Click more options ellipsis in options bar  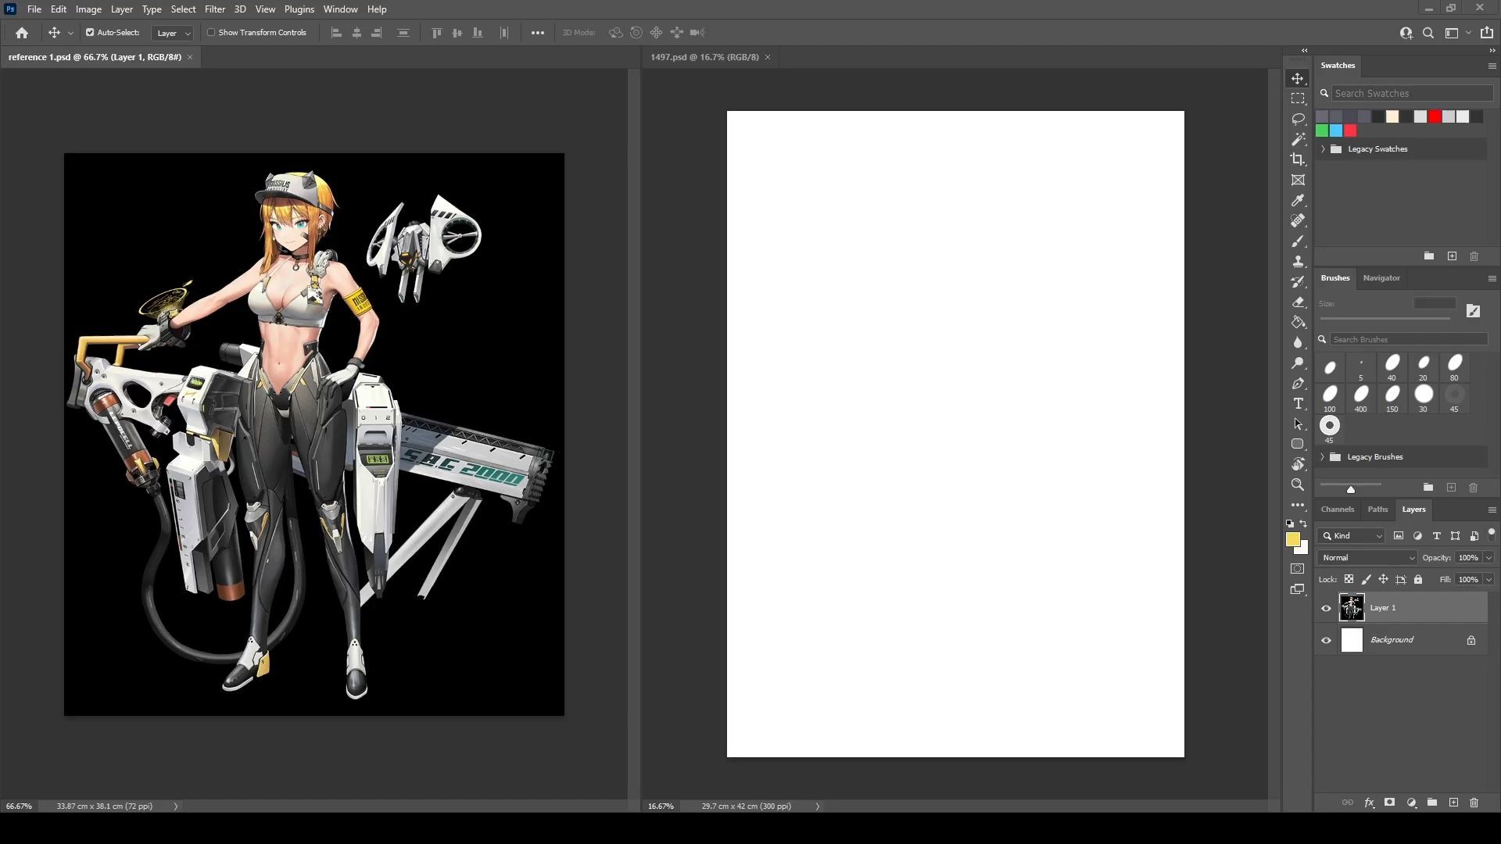pos(537,33)
